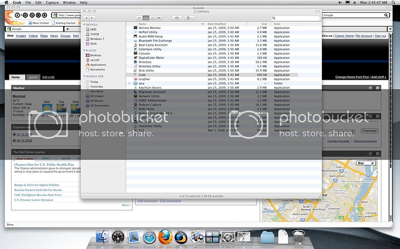Image resolution: width=400 pixels, height=249 pixels.
Task: Click Firefox's home toolbar button
Action: coord(45,15)
